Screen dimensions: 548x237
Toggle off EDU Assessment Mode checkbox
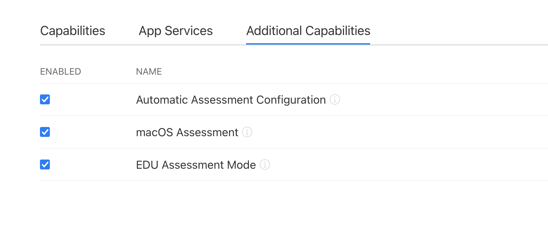[45, 165]
